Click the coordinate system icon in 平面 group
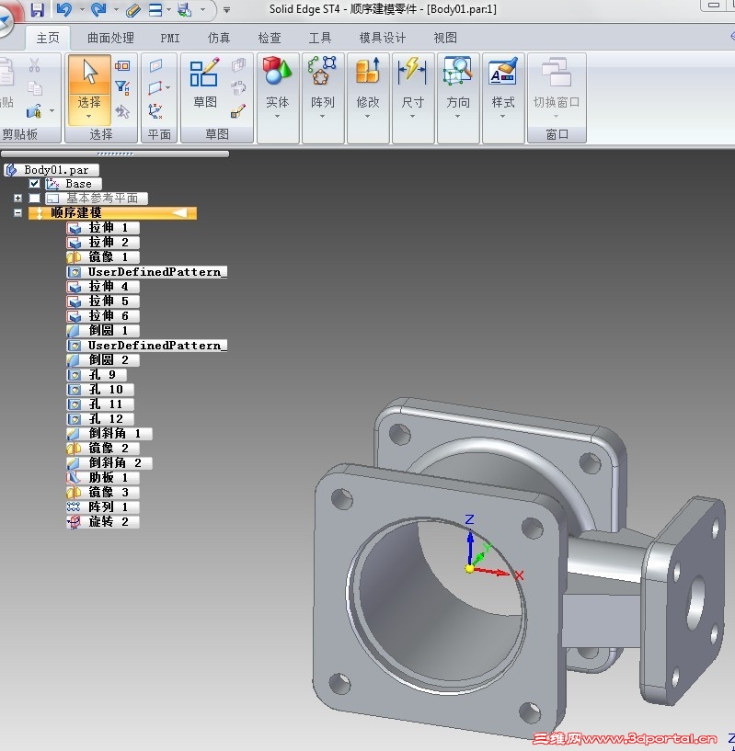Image resolution: width=735 pixels, height=751 pixels. click(155, 111)
